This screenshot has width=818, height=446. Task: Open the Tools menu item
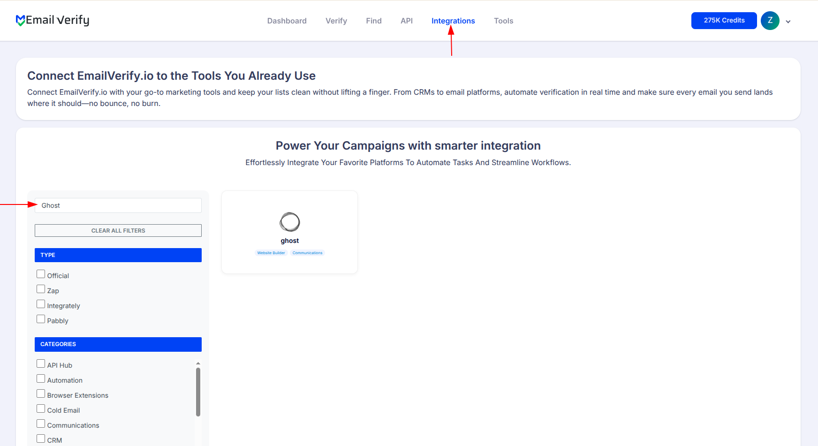click(x=504, y=21)
